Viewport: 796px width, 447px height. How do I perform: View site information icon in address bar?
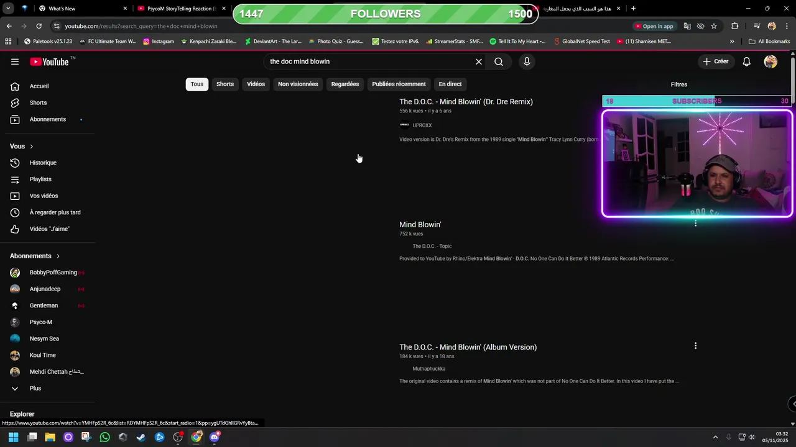coord(57,26)
